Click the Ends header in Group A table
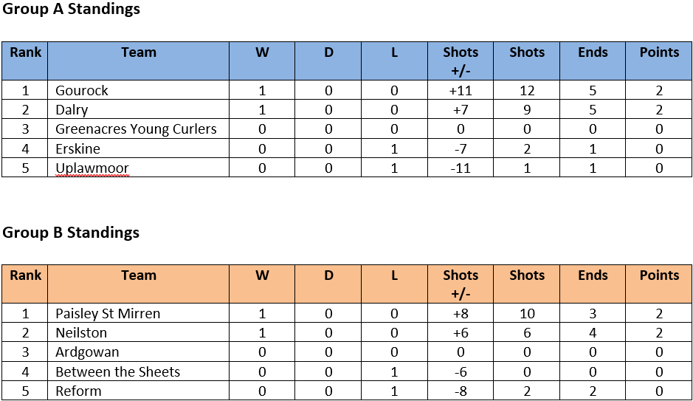 coord(593,52)
